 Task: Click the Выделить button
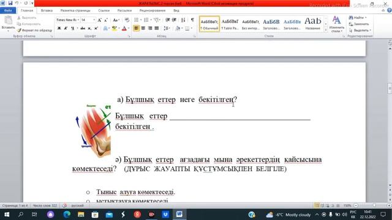tap(360, 30)
